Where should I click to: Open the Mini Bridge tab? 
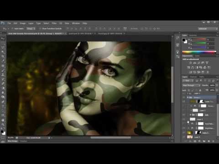(x=13, y=141)
